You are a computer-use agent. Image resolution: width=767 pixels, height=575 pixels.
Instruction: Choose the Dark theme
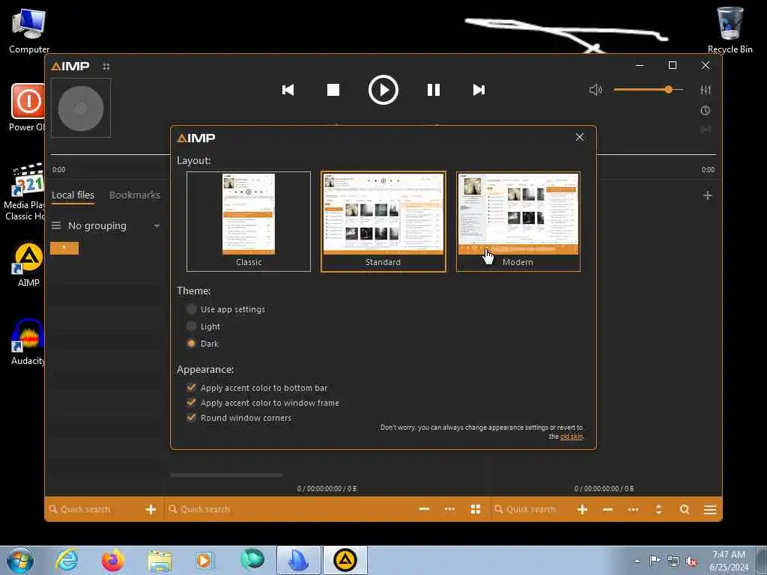point(202,343)
